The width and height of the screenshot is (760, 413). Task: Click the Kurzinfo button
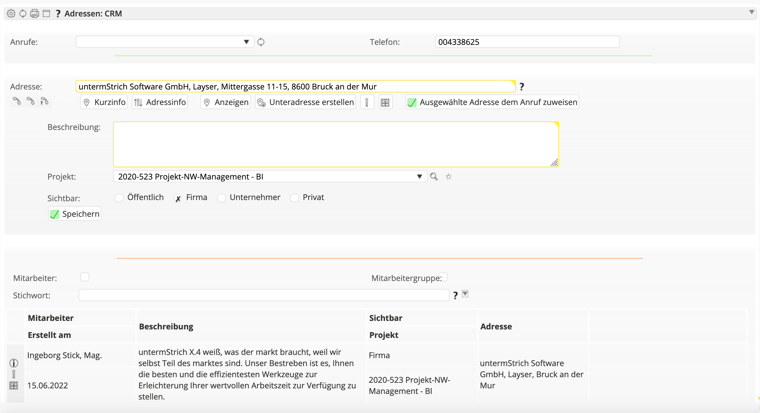tap(104, 102)
